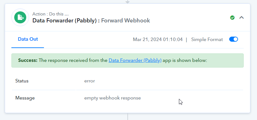
Task: Click the 'Action : Do this ...' caption
Action: [x=51, y=14]
